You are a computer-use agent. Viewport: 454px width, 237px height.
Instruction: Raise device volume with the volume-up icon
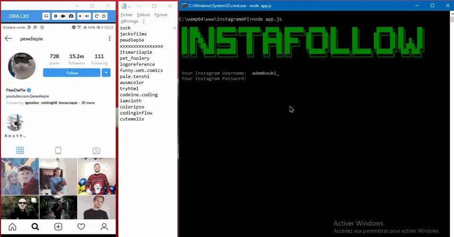point(87,16)
